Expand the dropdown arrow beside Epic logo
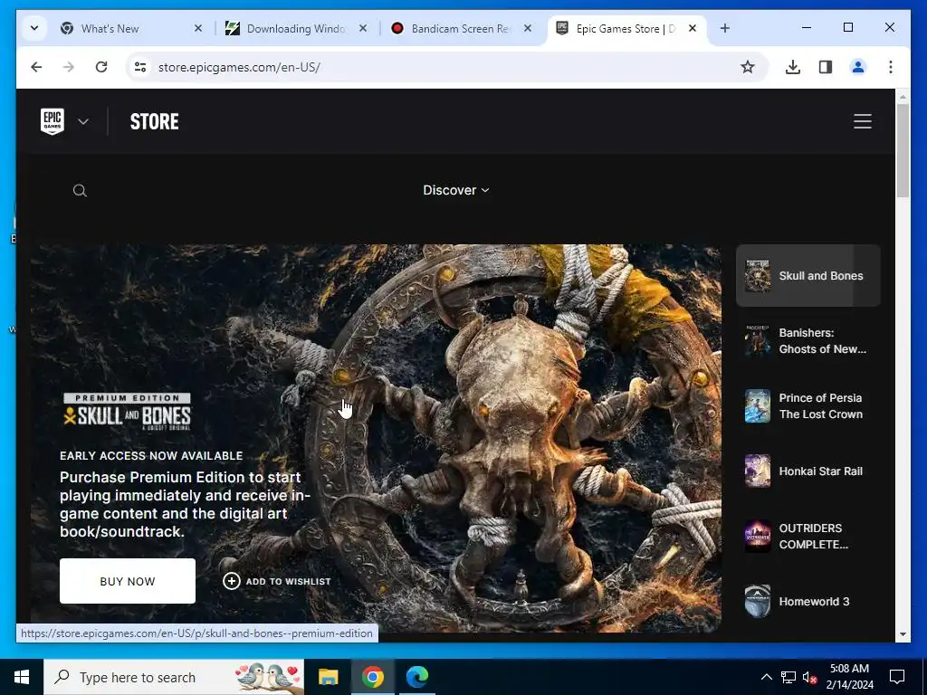This screenshot has width=927, height=695. (83, 122)
